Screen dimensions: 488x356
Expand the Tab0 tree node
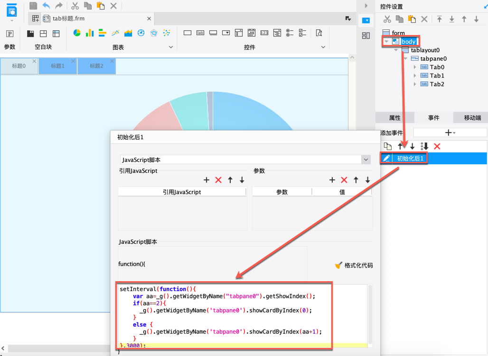[x=415, y=67]
